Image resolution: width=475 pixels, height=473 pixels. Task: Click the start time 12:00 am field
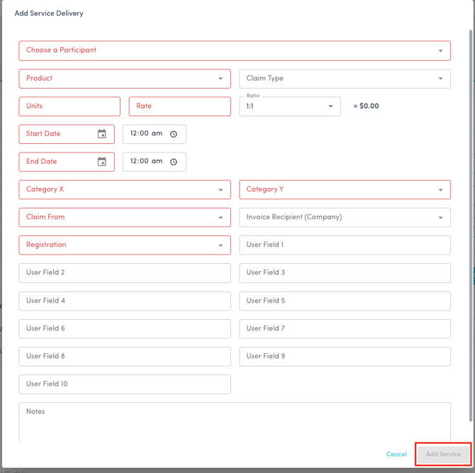tap(154, 134)
